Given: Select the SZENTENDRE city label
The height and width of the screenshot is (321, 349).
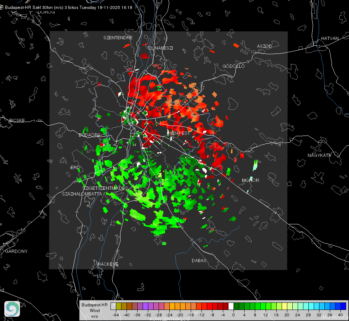Looking at the screenshot, I should tap(118, 38).
